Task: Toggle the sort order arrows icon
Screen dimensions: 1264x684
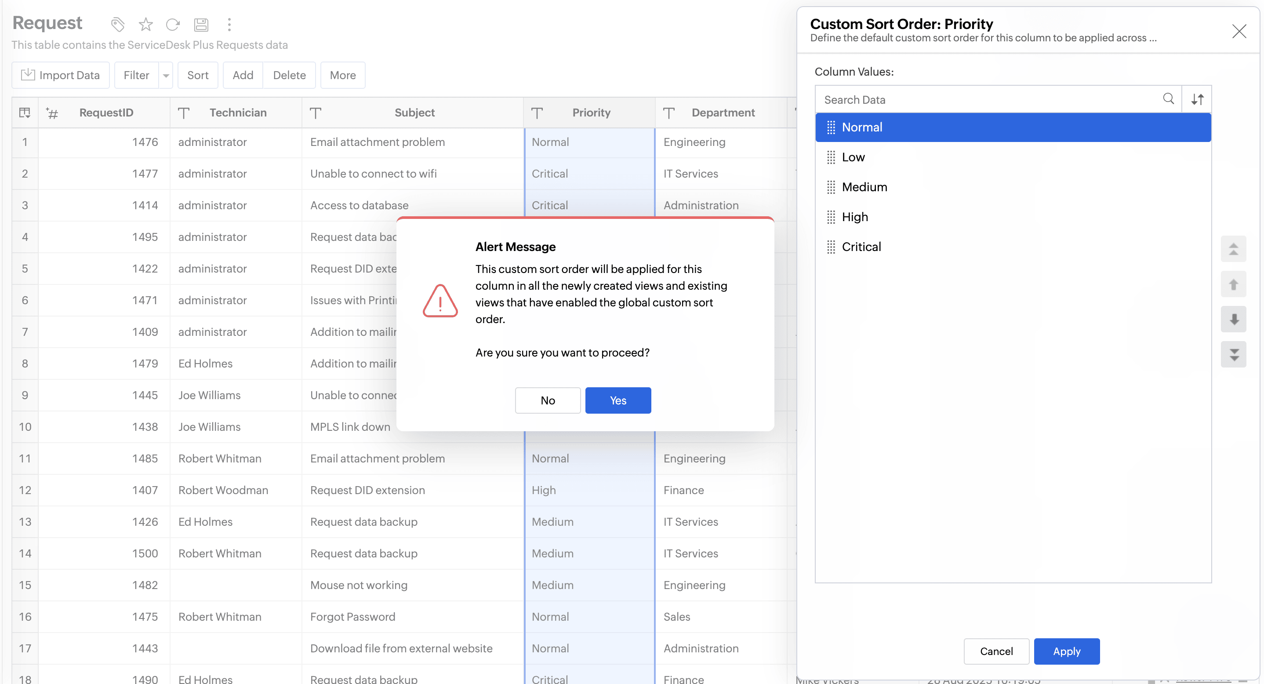Action: click(x=1197, y=99)
